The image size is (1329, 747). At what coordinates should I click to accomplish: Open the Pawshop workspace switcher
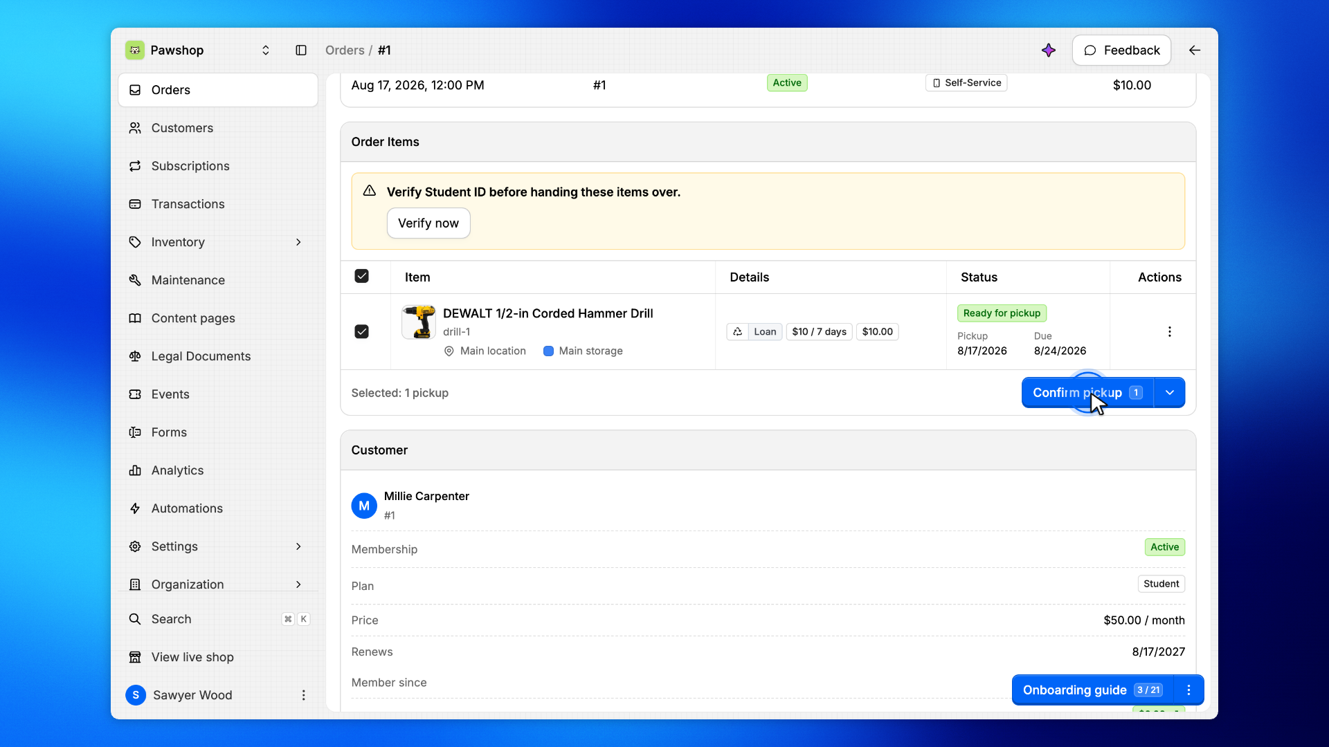tap(266, 50)
